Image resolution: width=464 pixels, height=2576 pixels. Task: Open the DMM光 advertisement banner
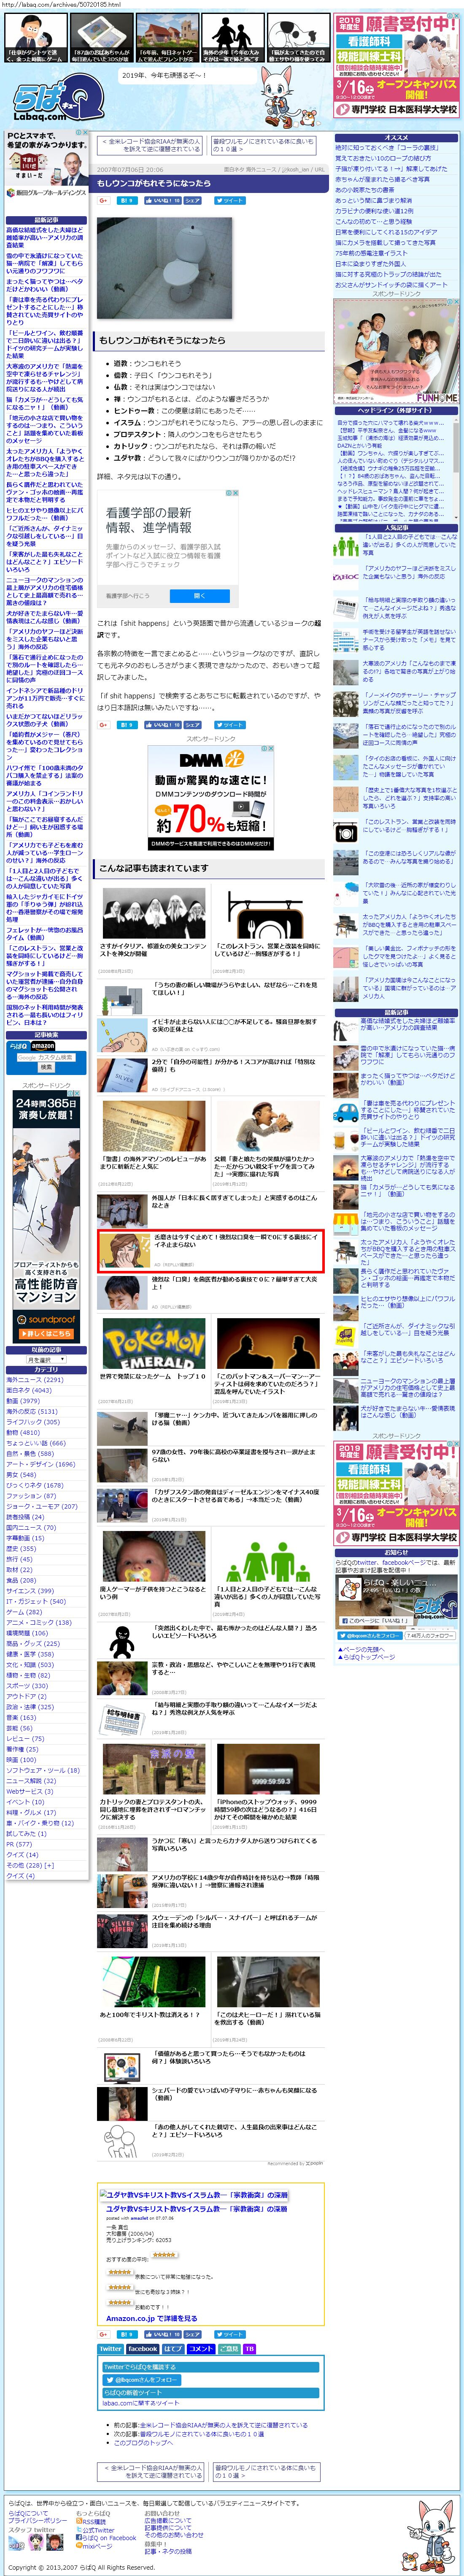(210, 797)
